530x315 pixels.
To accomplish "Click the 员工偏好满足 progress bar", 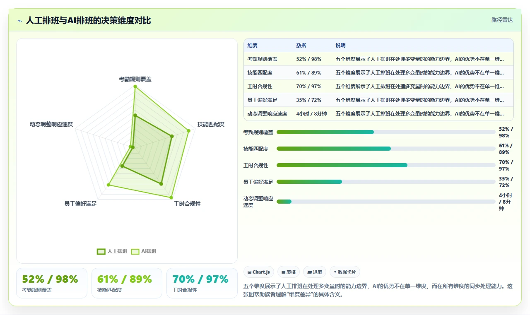I will click(x=386, y=182).
